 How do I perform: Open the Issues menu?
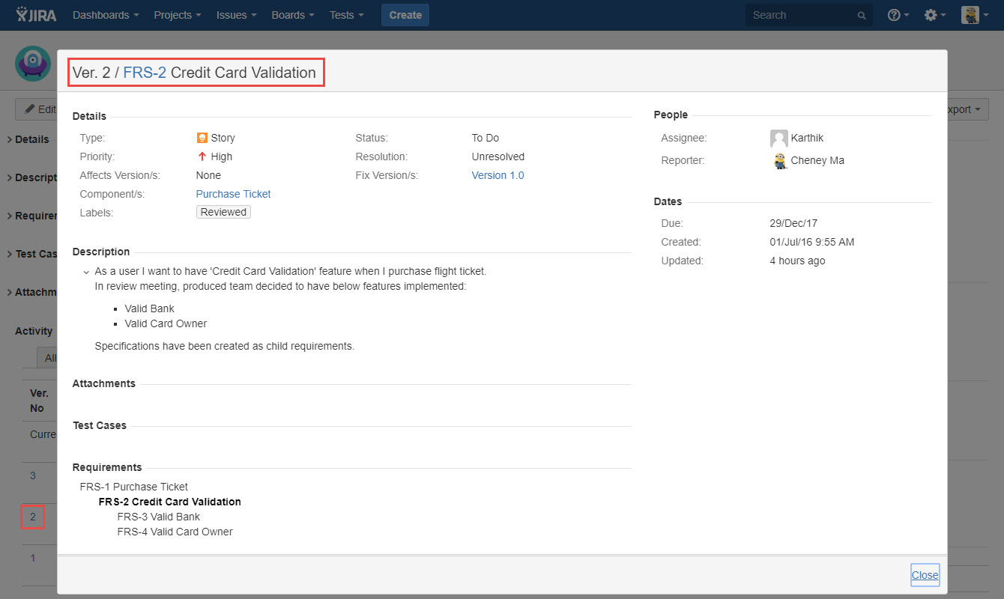[236, 15]
